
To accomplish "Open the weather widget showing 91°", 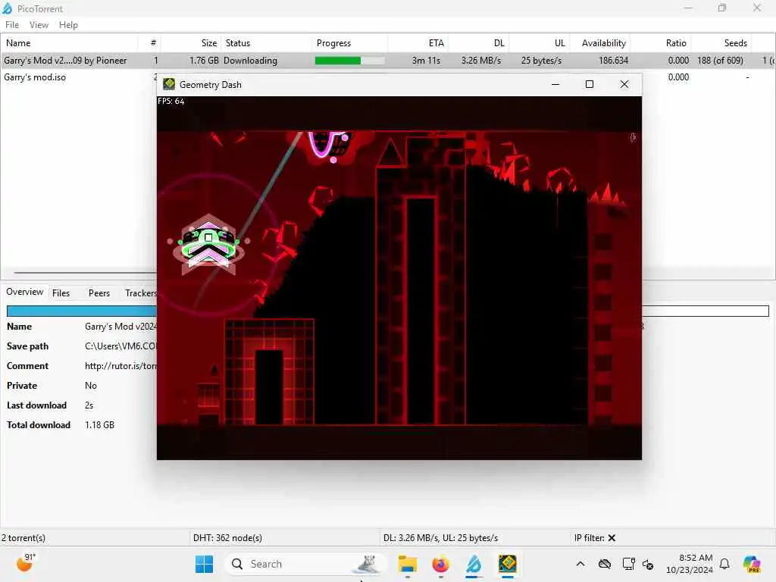I will [x=26, y=563].
